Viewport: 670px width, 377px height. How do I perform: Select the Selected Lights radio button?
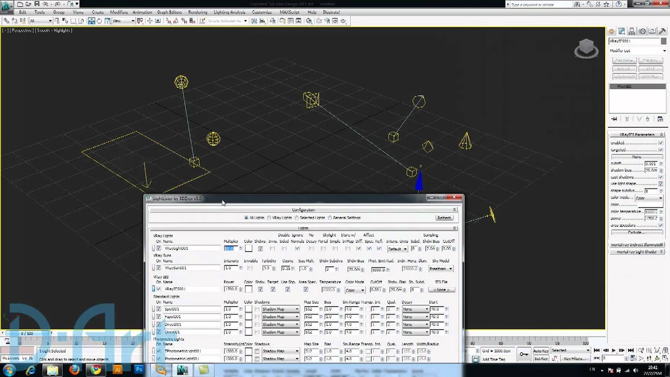pyautogui.click(x=296, y=218)
